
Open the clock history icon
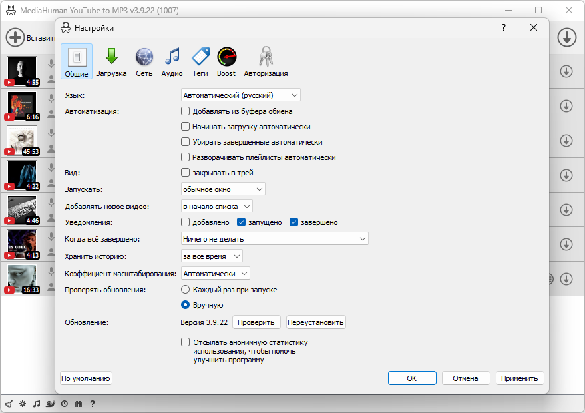(65, 404)
